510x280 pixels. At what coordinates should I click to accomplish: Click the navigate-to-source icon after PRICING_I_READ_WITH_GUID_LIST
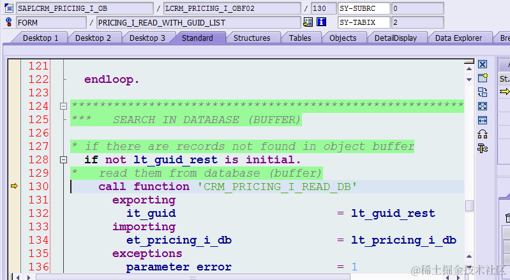coord(308,22)
